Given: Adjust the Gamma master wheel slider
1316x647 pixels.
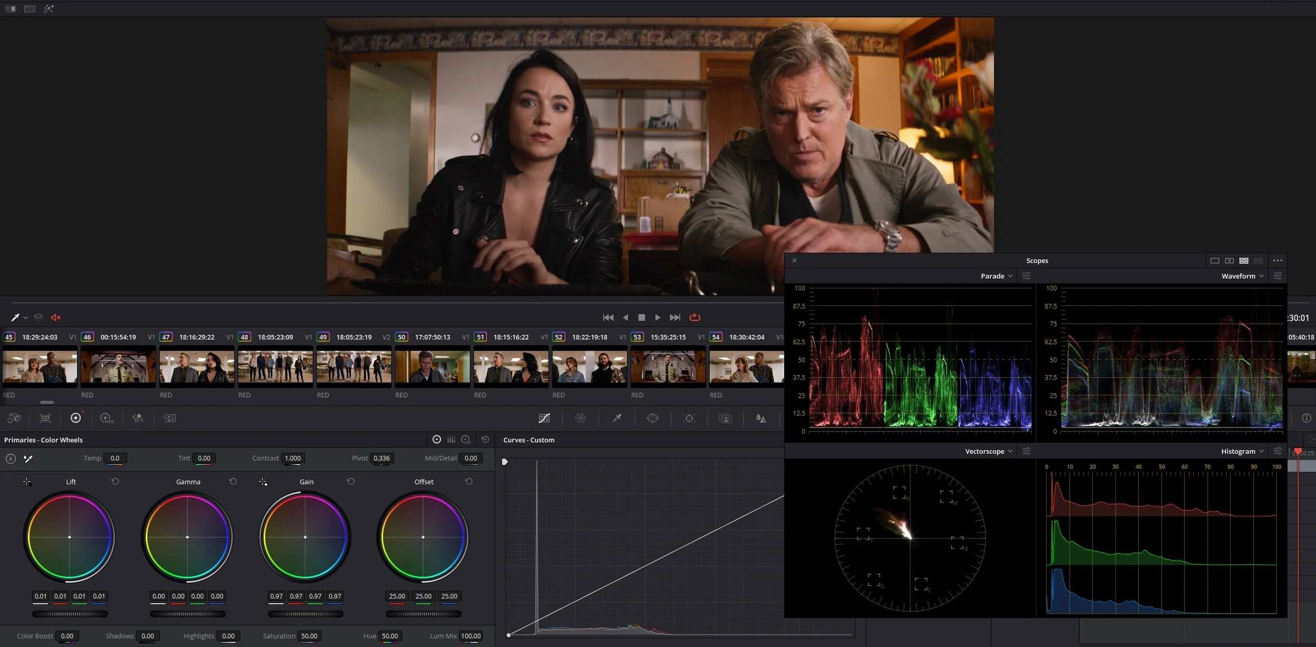Looking at the screenshot, I should click(187, 614).
